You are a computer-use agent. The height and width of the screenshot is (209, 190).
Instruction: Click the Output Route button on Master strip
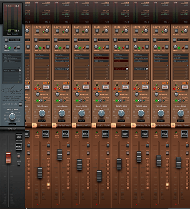coord(20,104)
